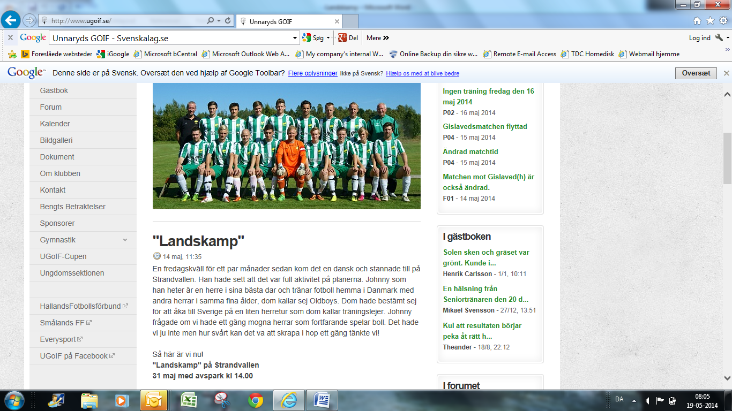Open Google Chrome from the taskbar
The image size is (732, 411).
pyautogui.click(x=256, y=400)
